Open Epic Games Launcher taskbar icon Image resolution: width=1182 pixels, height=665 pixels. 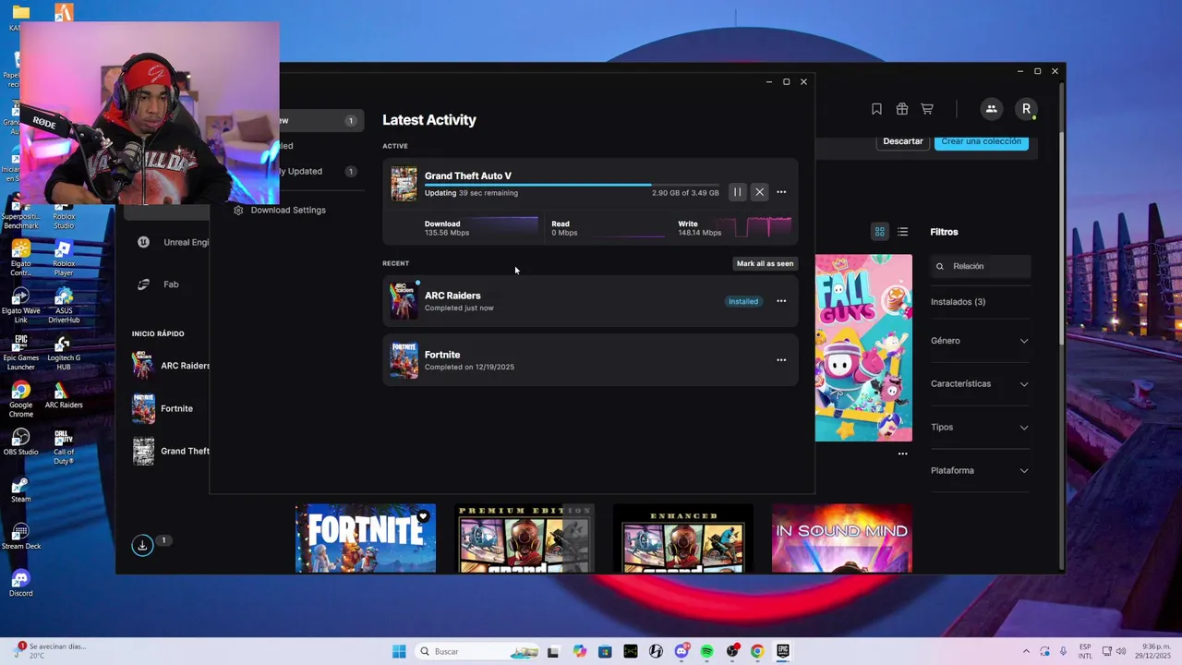[782, 651]
